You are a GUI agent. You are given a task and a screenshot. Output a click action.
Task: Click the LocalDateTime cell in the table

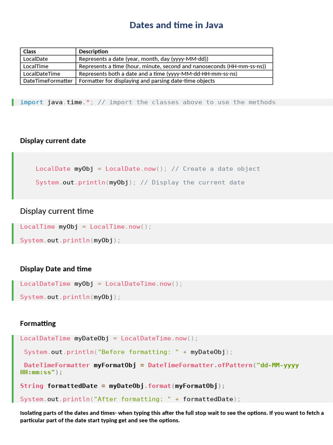point(42,73)
